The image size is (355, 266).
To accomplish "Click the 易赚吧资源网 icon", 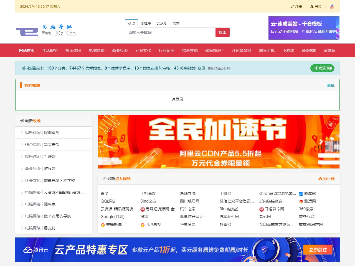I will point(143,209).
